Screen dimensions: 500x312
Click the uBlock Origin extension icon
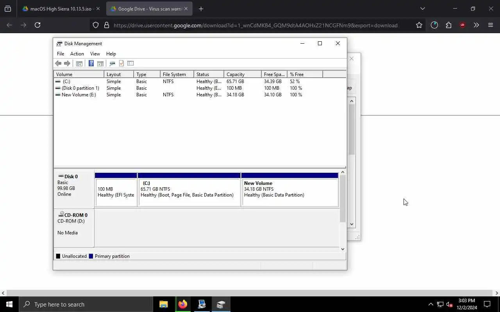(x=462, y=25)
